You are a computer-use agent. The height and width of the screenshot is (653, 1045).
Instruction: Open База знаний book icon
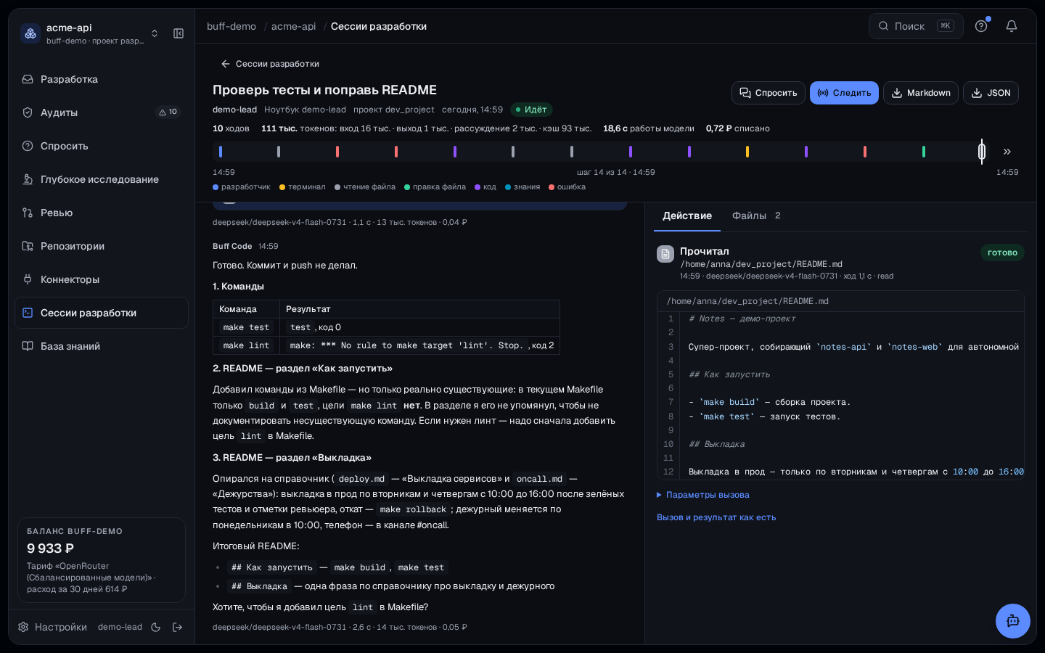[28, 346]
